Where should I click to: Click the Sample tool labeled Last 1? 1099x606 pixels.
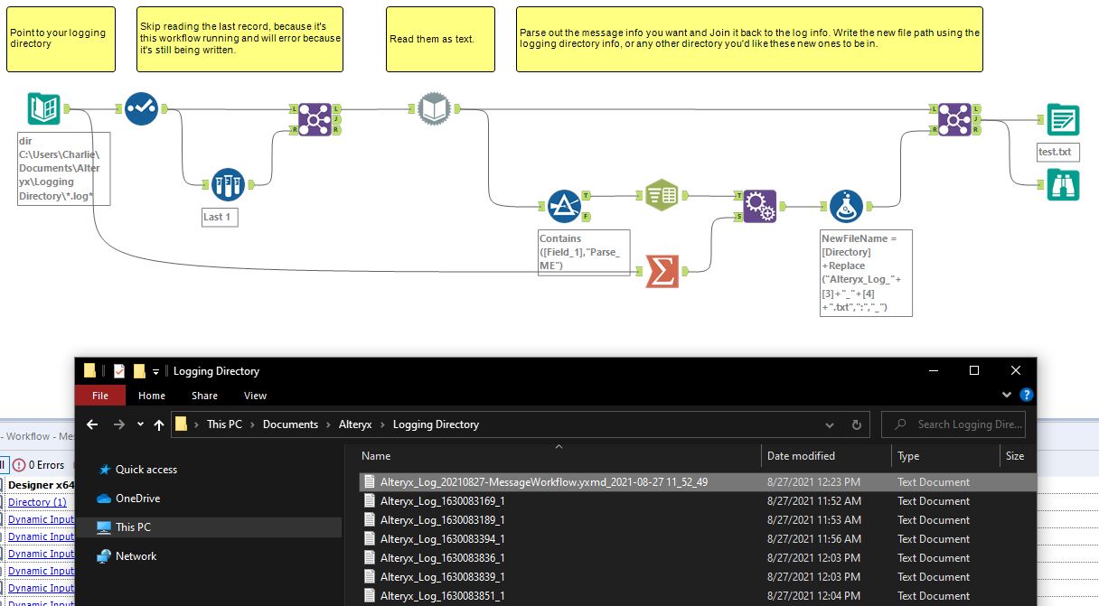click(228, 185)
